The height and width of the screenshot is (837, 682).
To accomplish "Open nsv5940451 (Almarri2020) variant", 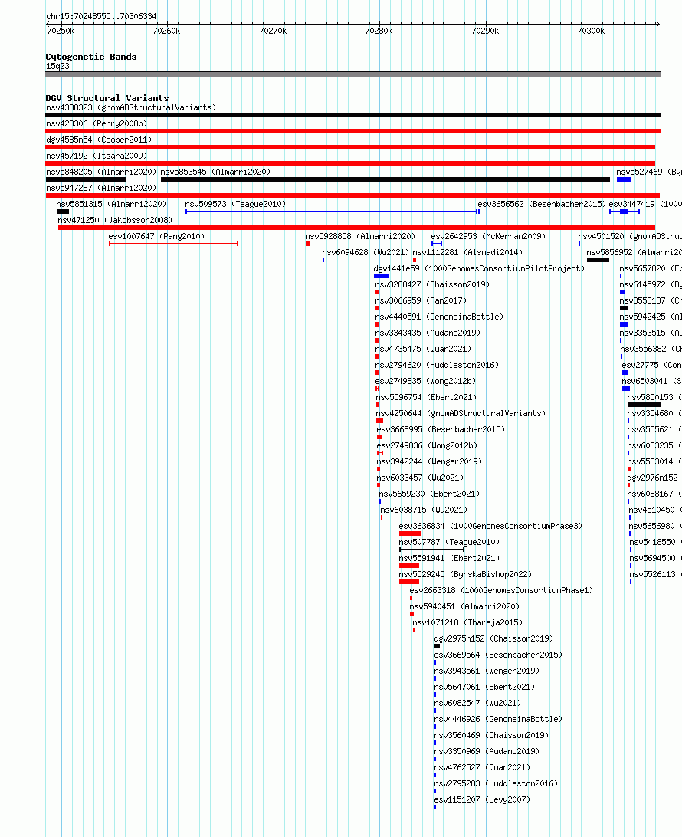I will 464,606.
